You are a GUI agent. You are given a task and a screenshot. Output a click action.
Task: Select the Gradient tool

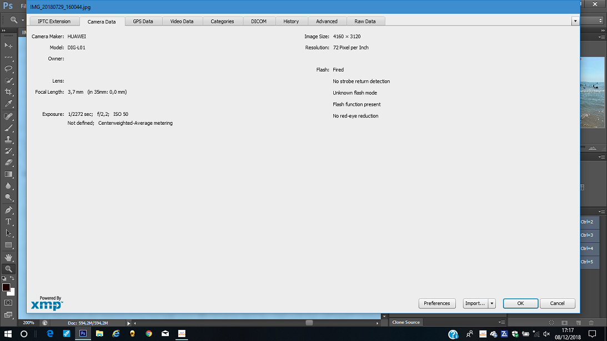tap(8, 174)
